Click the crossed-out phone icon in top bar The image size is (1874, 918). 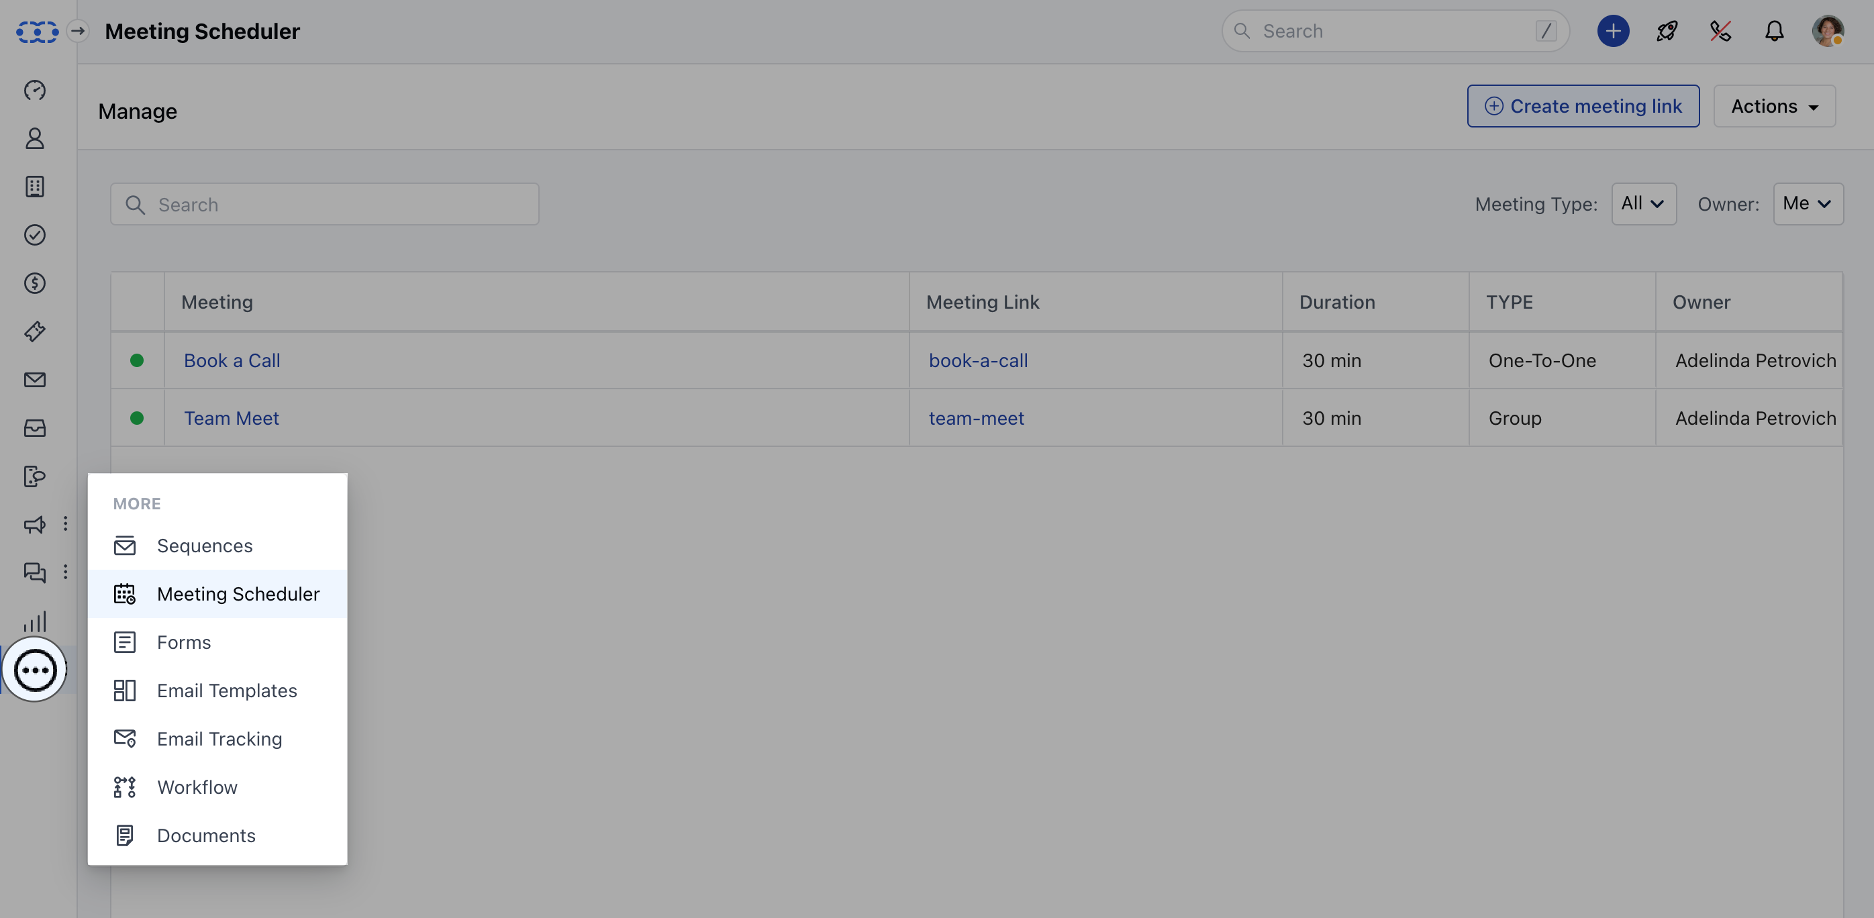(1720, 32)
